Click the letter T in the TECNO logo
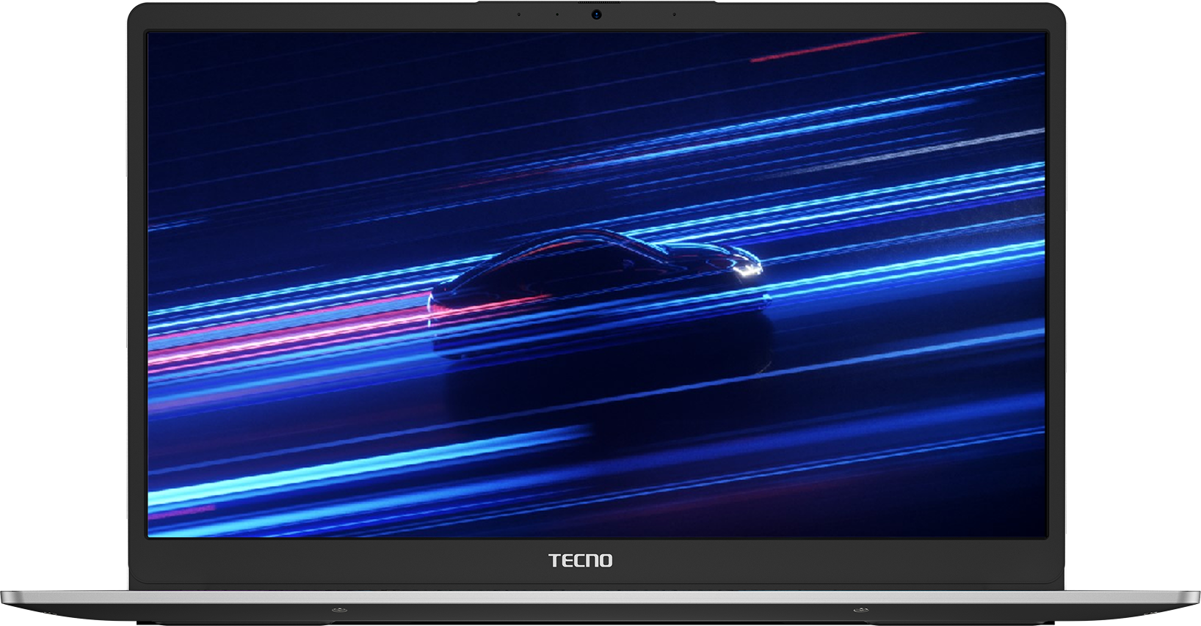Viewport: 1201px width, 626px height. pyautogui.click(x=555, y=561)
